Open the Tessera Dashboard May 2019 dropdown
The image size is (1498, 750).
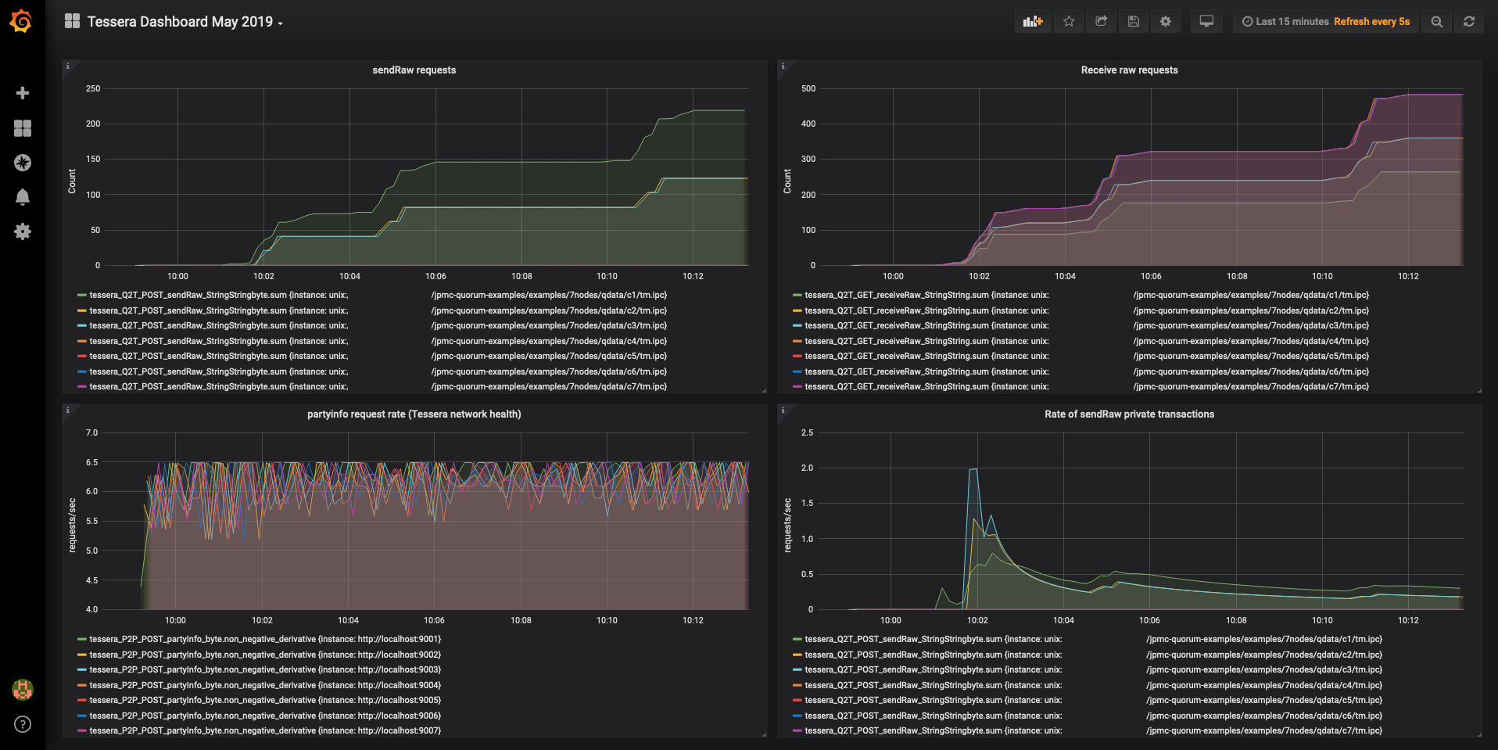tap(185, 22)
